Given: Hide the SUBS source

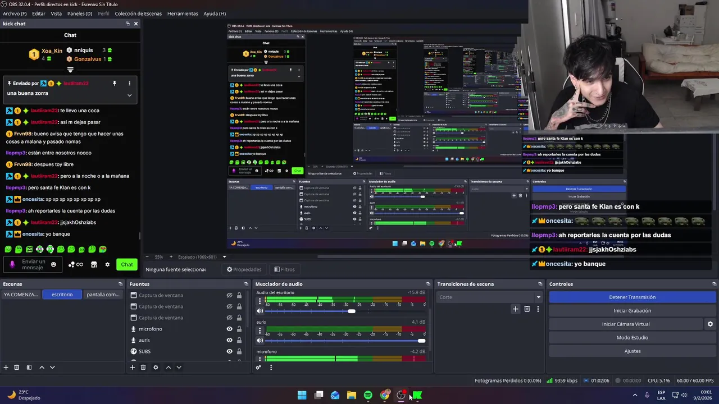Looking at the screenshot, I should tap(229, 351).
